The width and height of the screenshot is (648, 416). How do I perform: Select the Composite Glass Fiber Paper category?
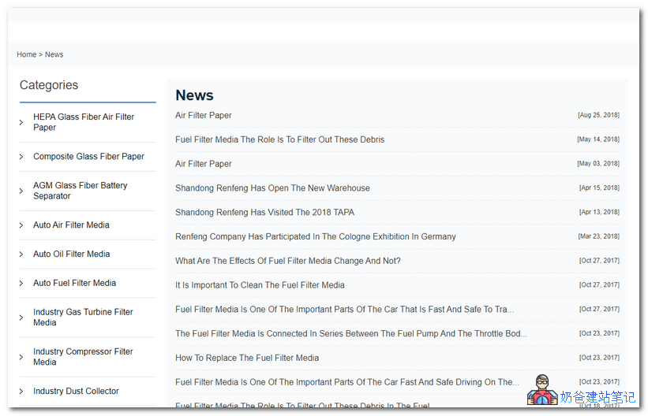coord(88,156)
